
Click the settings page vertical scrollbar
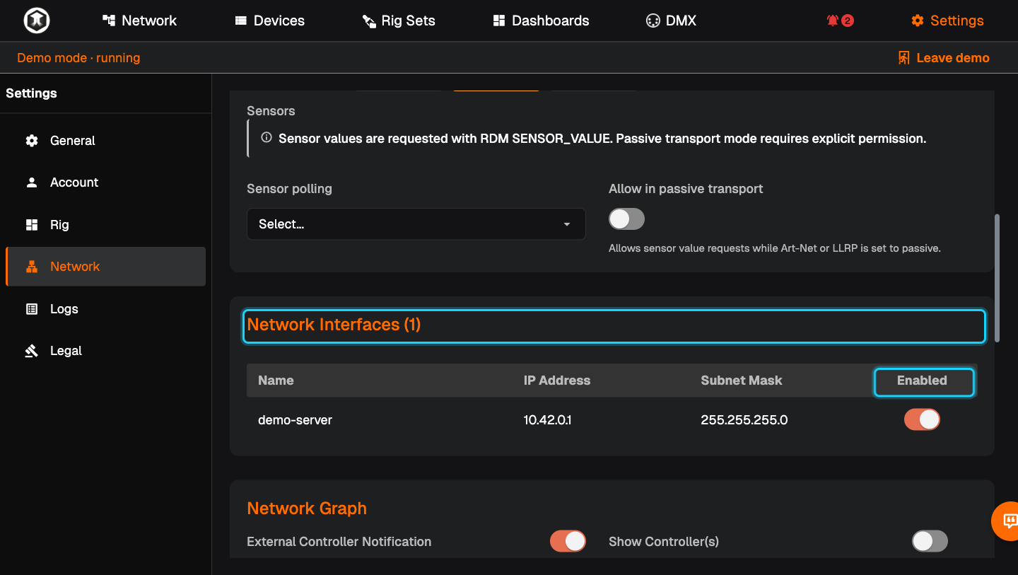[x=997, y=278]
